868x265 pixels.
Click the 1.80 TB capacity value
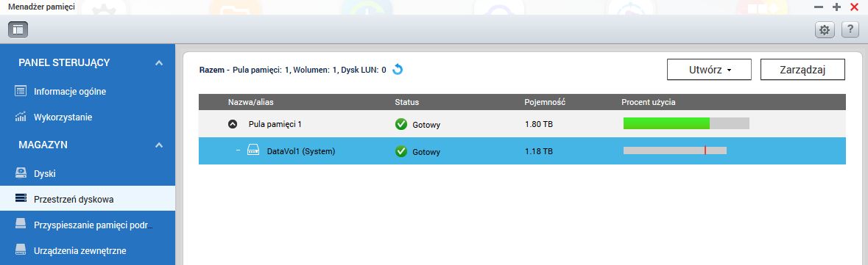(x=539, y=124)
